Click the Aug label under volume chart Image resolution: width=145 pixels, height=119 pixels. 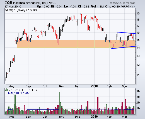point(12,117)
